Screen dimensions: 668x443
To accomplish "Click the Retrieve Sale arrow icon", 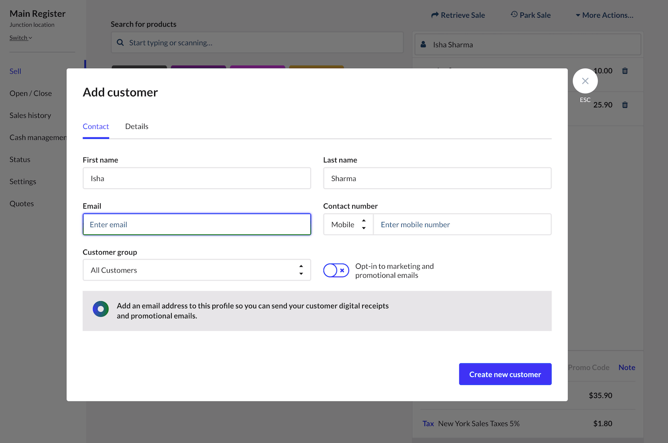I will coord(435,15).
